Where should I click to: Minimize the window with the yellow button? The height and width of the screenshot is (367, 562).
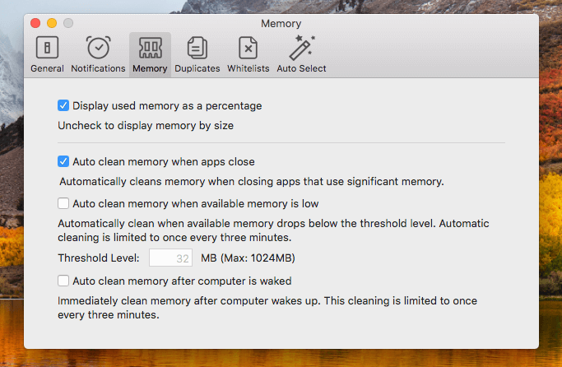click(x=52, y=23)
